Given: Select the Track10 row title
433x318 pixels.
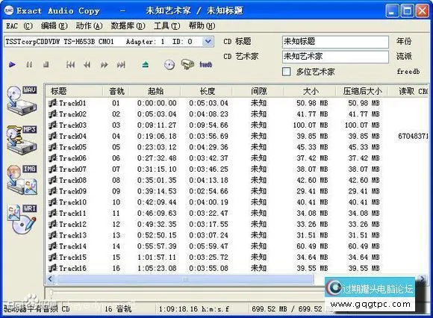Looking at the screenshot, I should coord(72,202).
